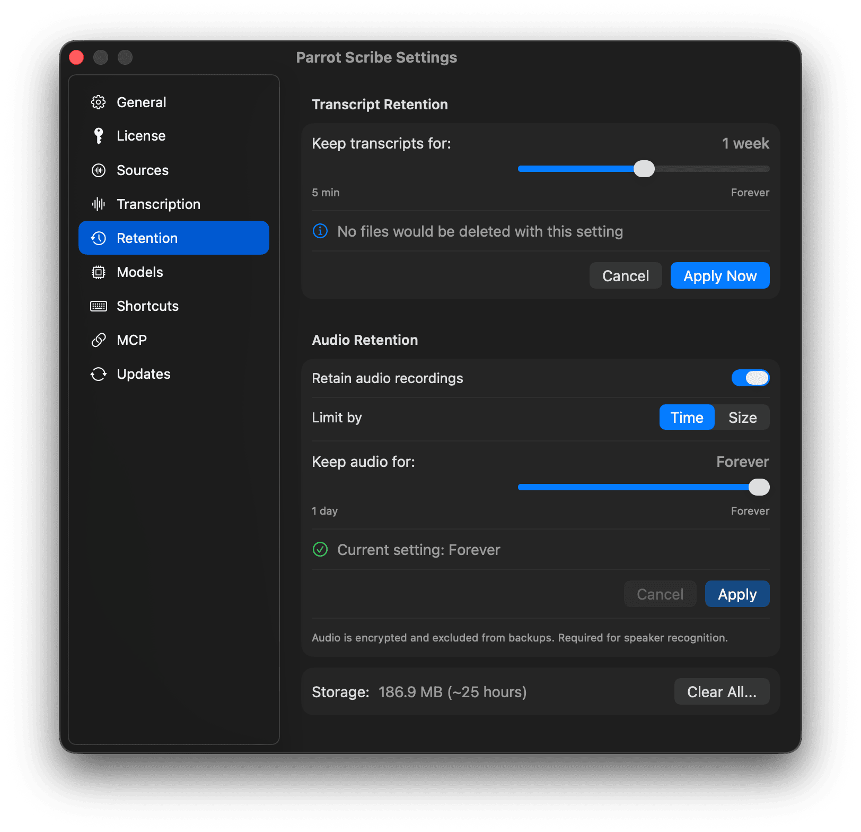Viewport: 861px width, 832px height.
Task: Select the Retention clock icon
Action: [99, 238]
